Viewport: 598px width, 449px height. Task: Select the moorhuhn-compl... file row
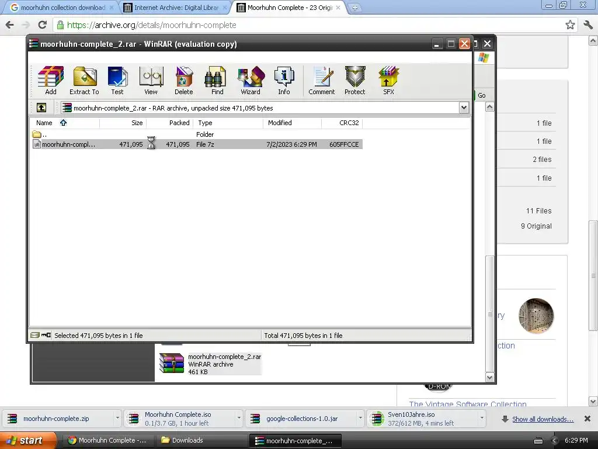[x=197, y=144]
